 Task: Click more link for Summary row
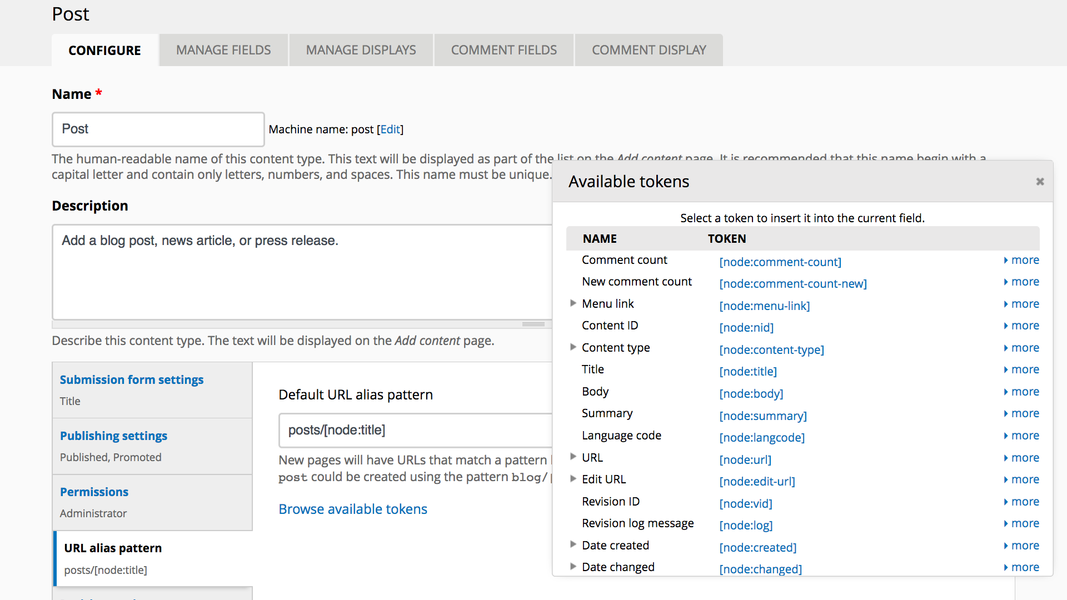click(x=1024, y=413)
